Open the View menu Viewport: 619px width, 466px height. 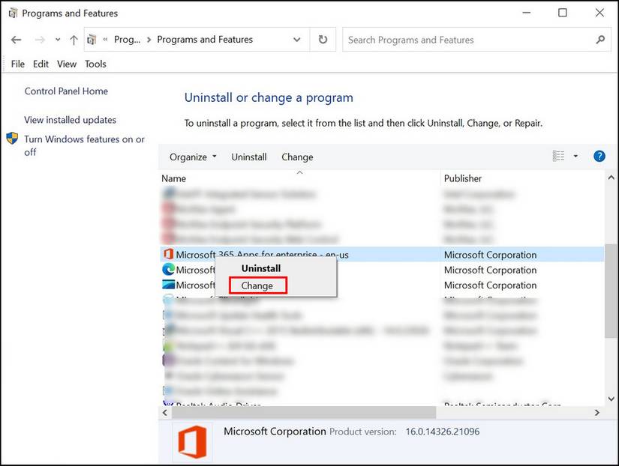67,64
